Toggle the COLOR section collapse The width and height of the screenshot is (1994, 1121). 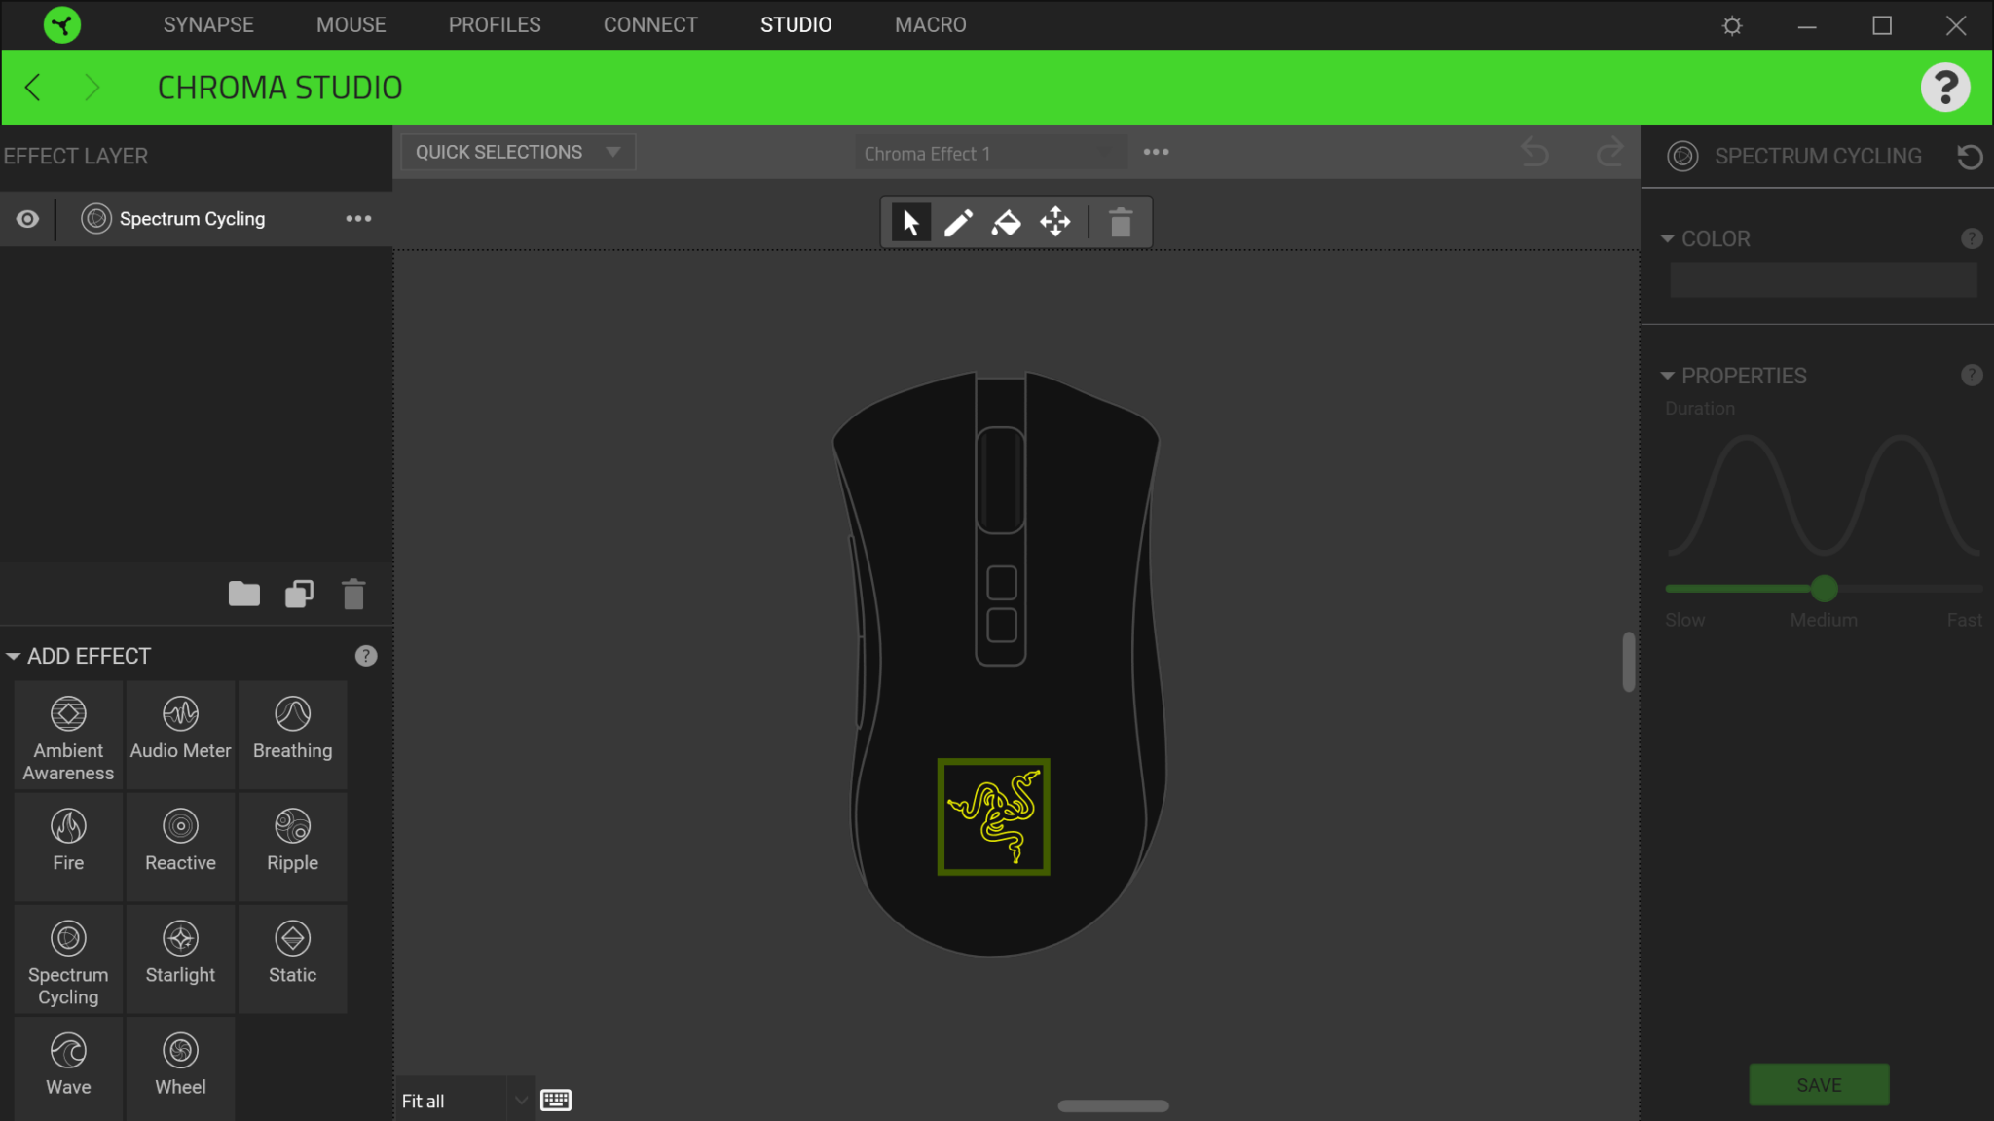click(1668, 238)
